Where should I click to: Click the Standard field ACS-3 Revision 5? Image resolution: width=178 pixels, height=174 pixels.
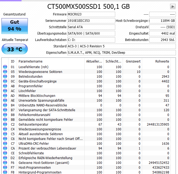coord(122,46)
